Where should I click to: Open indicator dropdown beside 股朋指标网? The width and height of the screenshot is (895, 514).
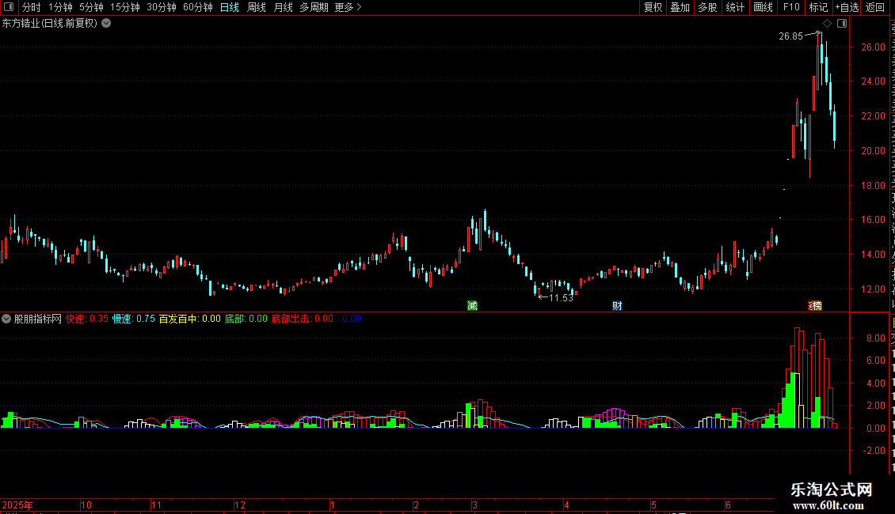[6, 319]
